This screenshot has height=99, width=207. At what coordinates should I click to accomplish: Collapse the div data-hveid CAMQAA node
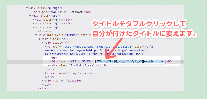pyautogui.click(x=36, y=35)
